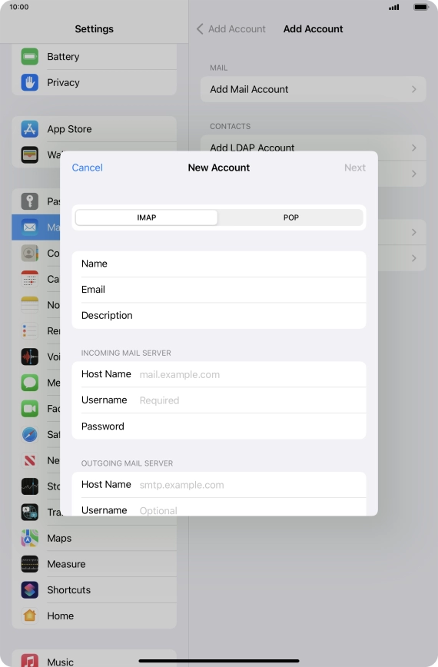
Task: Select the incoming Password field
Action: coord(219,426)
